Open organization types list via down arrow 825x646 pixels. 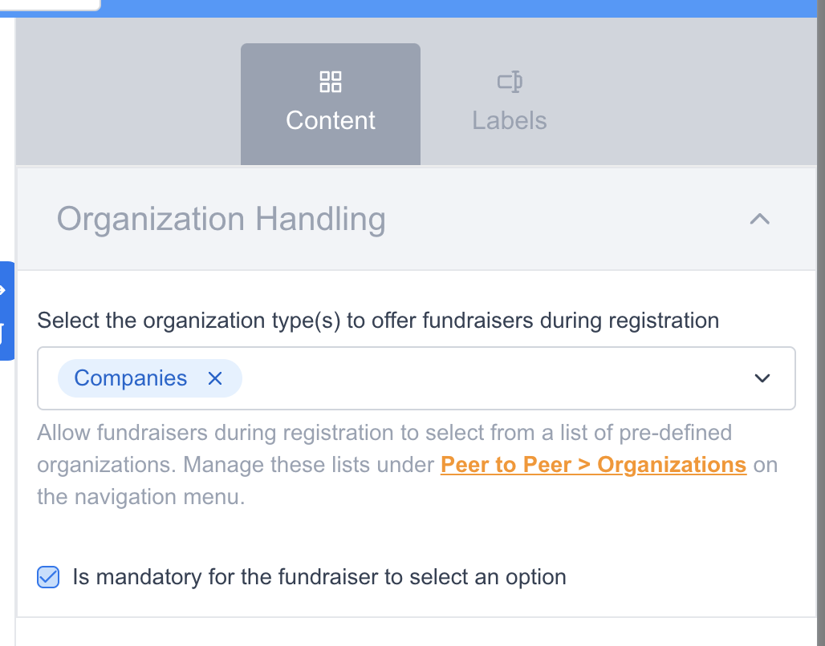point(762,378)
